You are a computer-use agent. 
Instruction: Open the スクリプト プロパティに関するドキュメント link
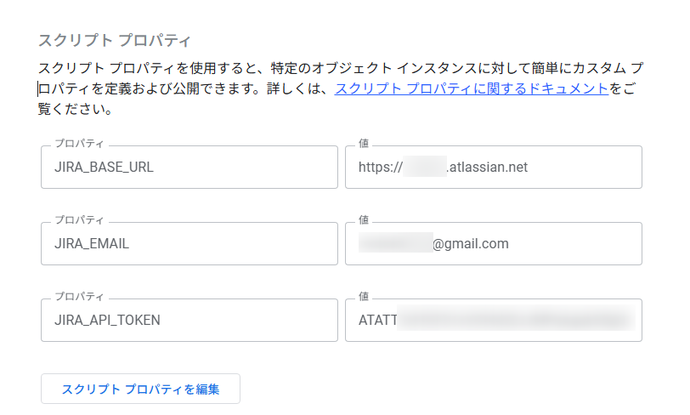[x=472, y=88]
